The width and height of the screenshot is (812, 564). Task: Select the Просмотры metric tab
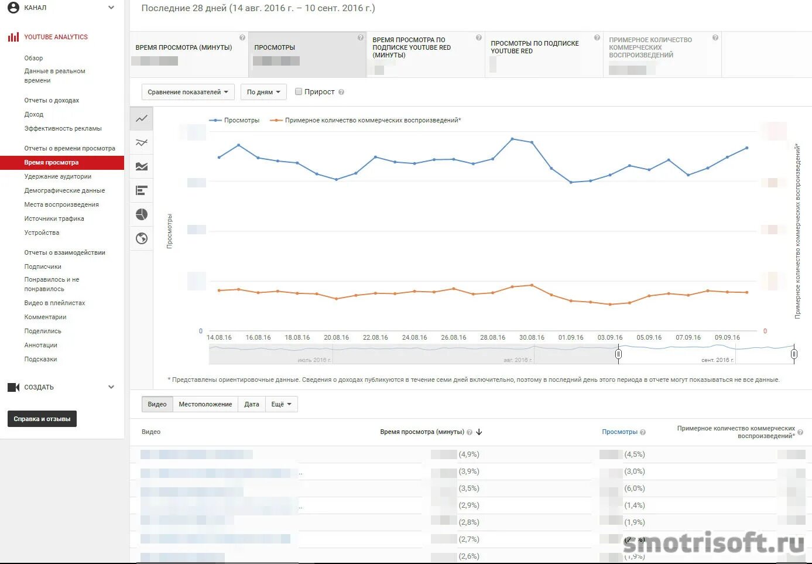[307, 54]
